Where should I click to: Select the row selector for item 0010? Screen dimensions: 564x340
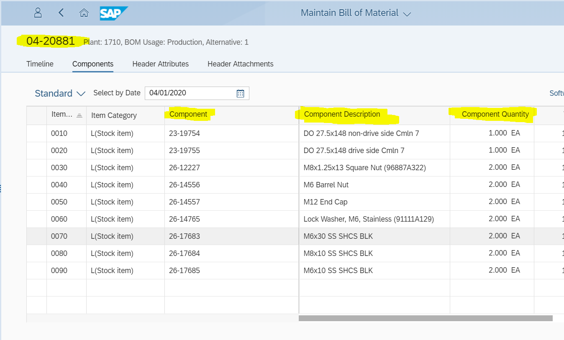(36, 133)
